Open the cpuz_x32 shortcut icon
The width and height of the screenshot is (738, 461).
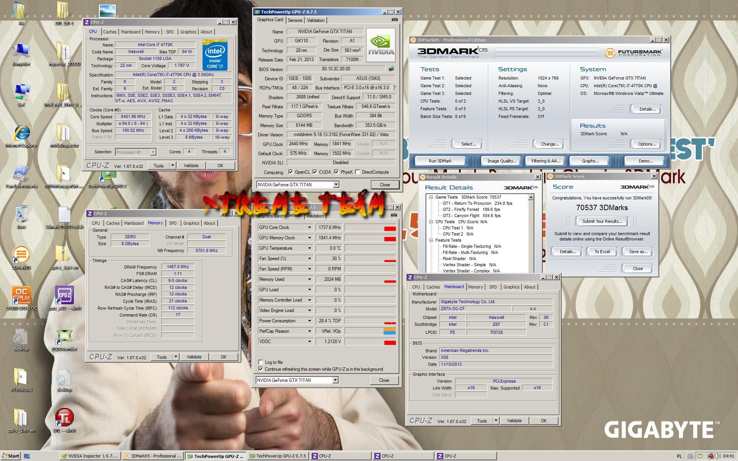pyautogui.click(x=64, y=298)
